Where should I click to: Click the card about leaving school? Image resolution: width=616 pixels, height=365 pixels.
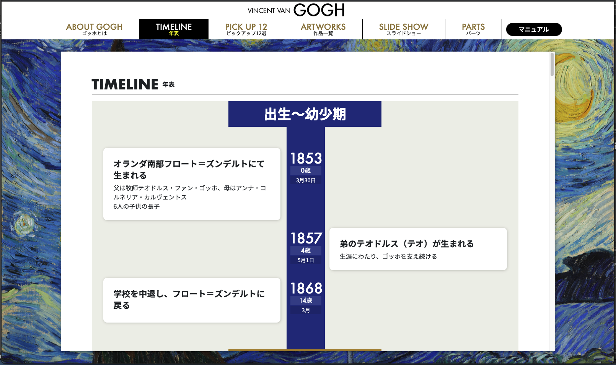(x=191, y=300)
